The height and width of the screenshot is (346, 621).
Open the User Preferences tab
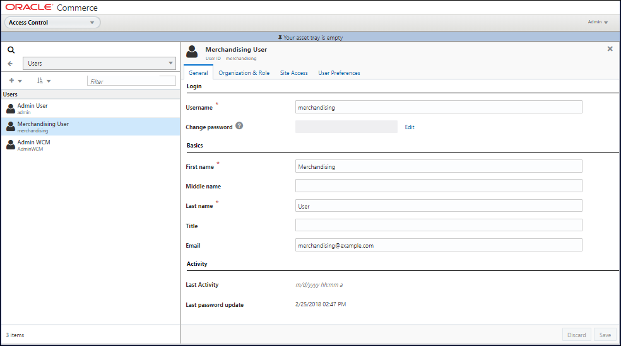coord(339,72)
